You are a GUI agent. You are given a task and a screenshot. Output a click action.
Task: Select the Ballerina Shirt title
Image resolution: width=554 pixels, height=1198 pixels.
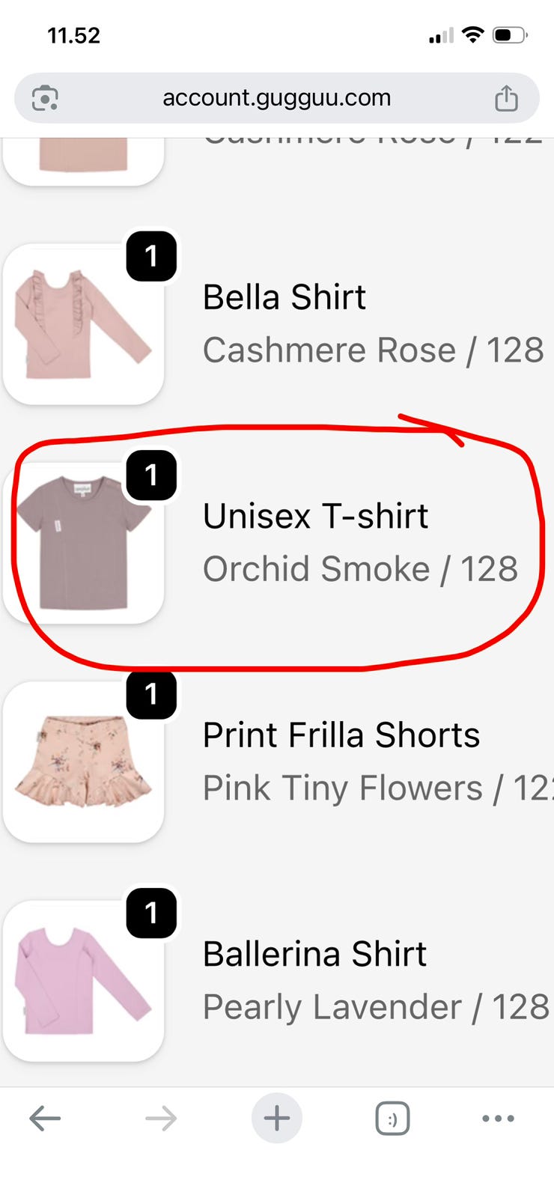pyautogui.click(x=314, y=955)
